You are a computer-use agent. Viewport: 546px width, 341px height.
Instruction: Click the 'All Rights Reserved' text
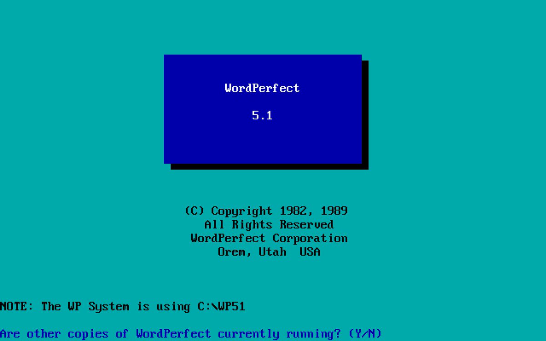point(269,225)
